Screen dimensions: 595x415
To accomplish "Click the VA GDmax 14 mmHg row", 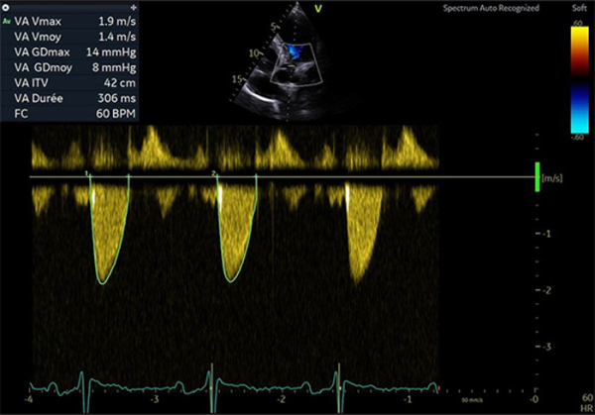I will pos(69,50).
